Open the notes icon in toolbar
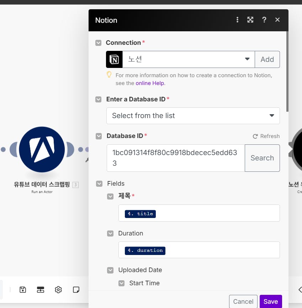 [x=76, y=290]
